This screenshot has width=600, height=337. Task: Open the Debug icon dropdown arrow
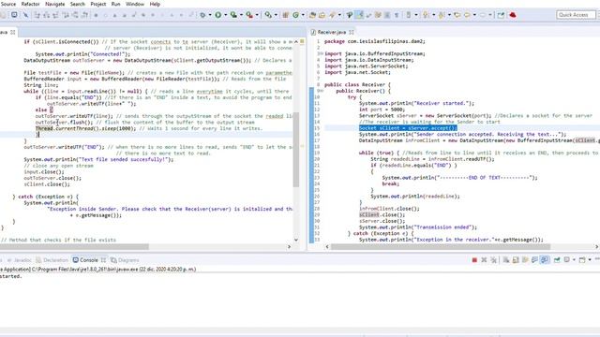point(210,15)
